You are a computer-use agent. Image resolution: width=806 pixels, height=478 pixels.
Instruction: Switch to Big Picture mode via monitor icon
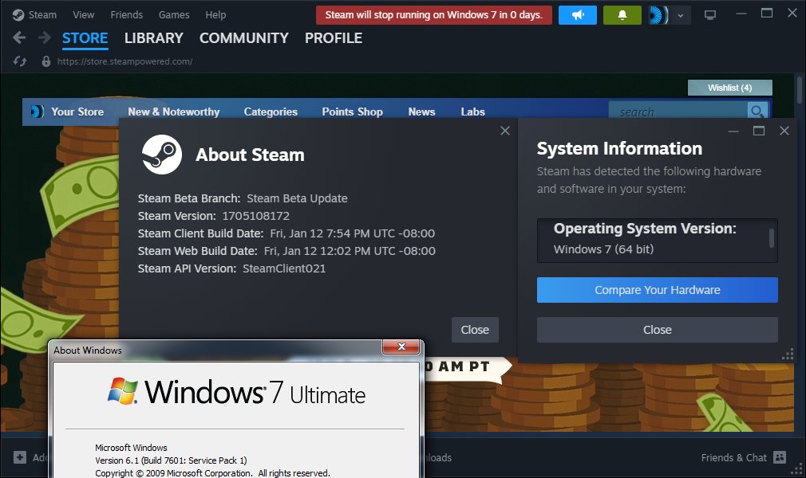[x=710, y=15]
